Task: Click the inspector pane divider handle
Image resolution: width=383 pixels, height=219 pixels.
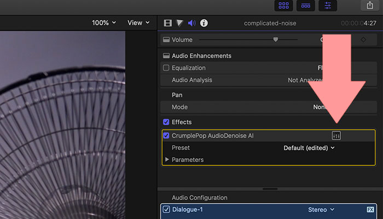Action: coord(270,189)
